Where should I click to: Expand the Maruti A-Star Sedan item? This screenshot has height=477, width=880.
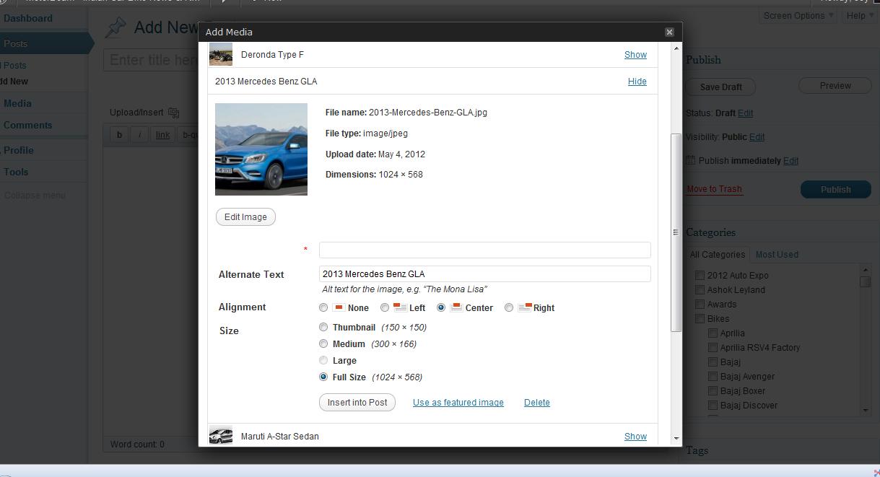click(x=635, y=437)
